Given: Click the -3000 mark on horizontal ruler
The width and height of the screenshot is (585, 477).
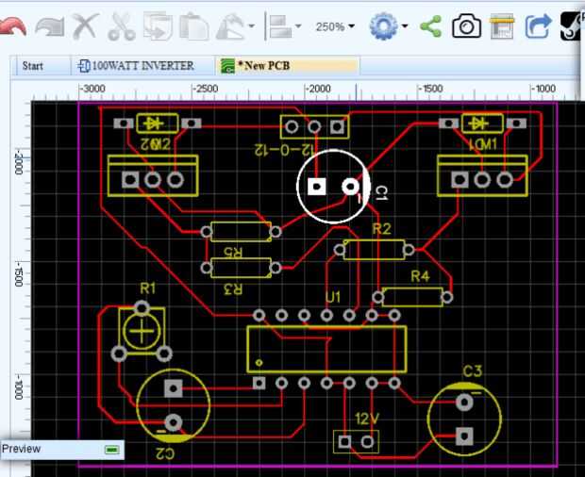Looking at the screenshot, I should tap(93, 89).
